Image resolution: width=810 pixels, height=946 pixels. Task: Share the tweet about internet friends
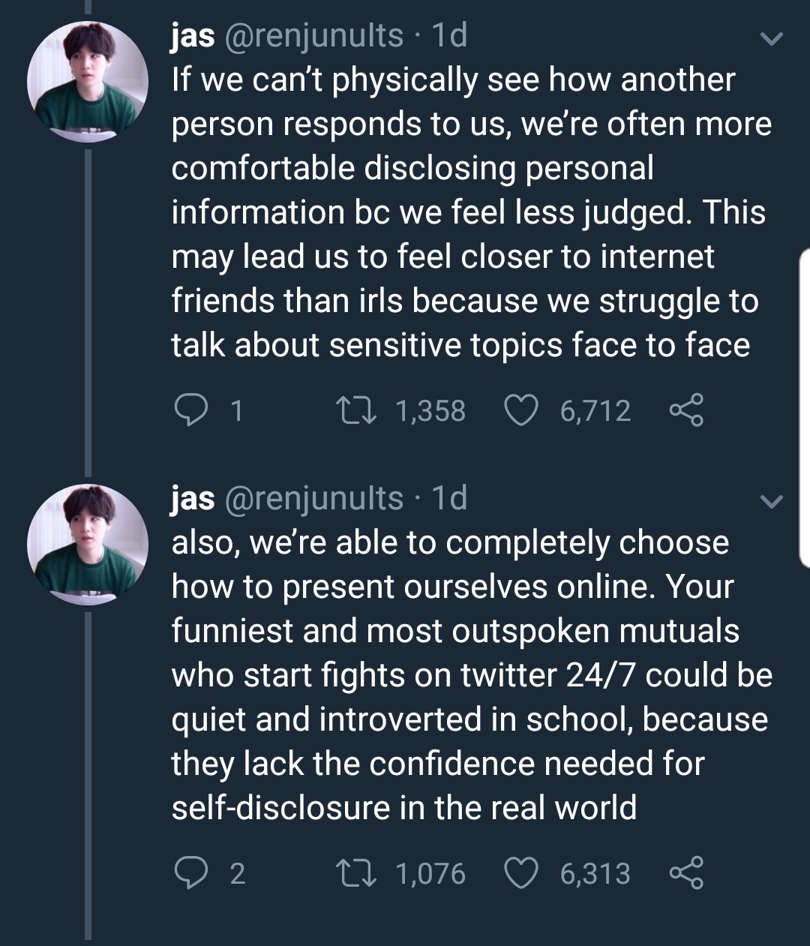[x=685, y=410]
